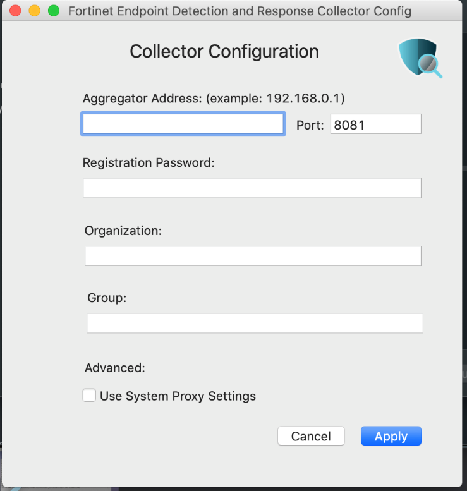Click the Fortinet shield magnifier logo
This screenshot has width=467, height=491.
[x=420, y=58]
